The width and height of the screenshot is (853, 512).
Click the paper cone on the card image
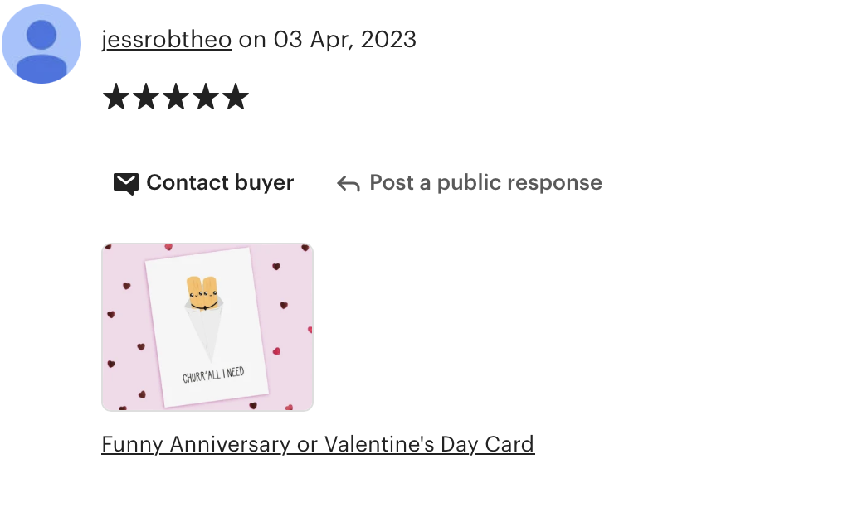pyautogui.click(x=205, y=331)
